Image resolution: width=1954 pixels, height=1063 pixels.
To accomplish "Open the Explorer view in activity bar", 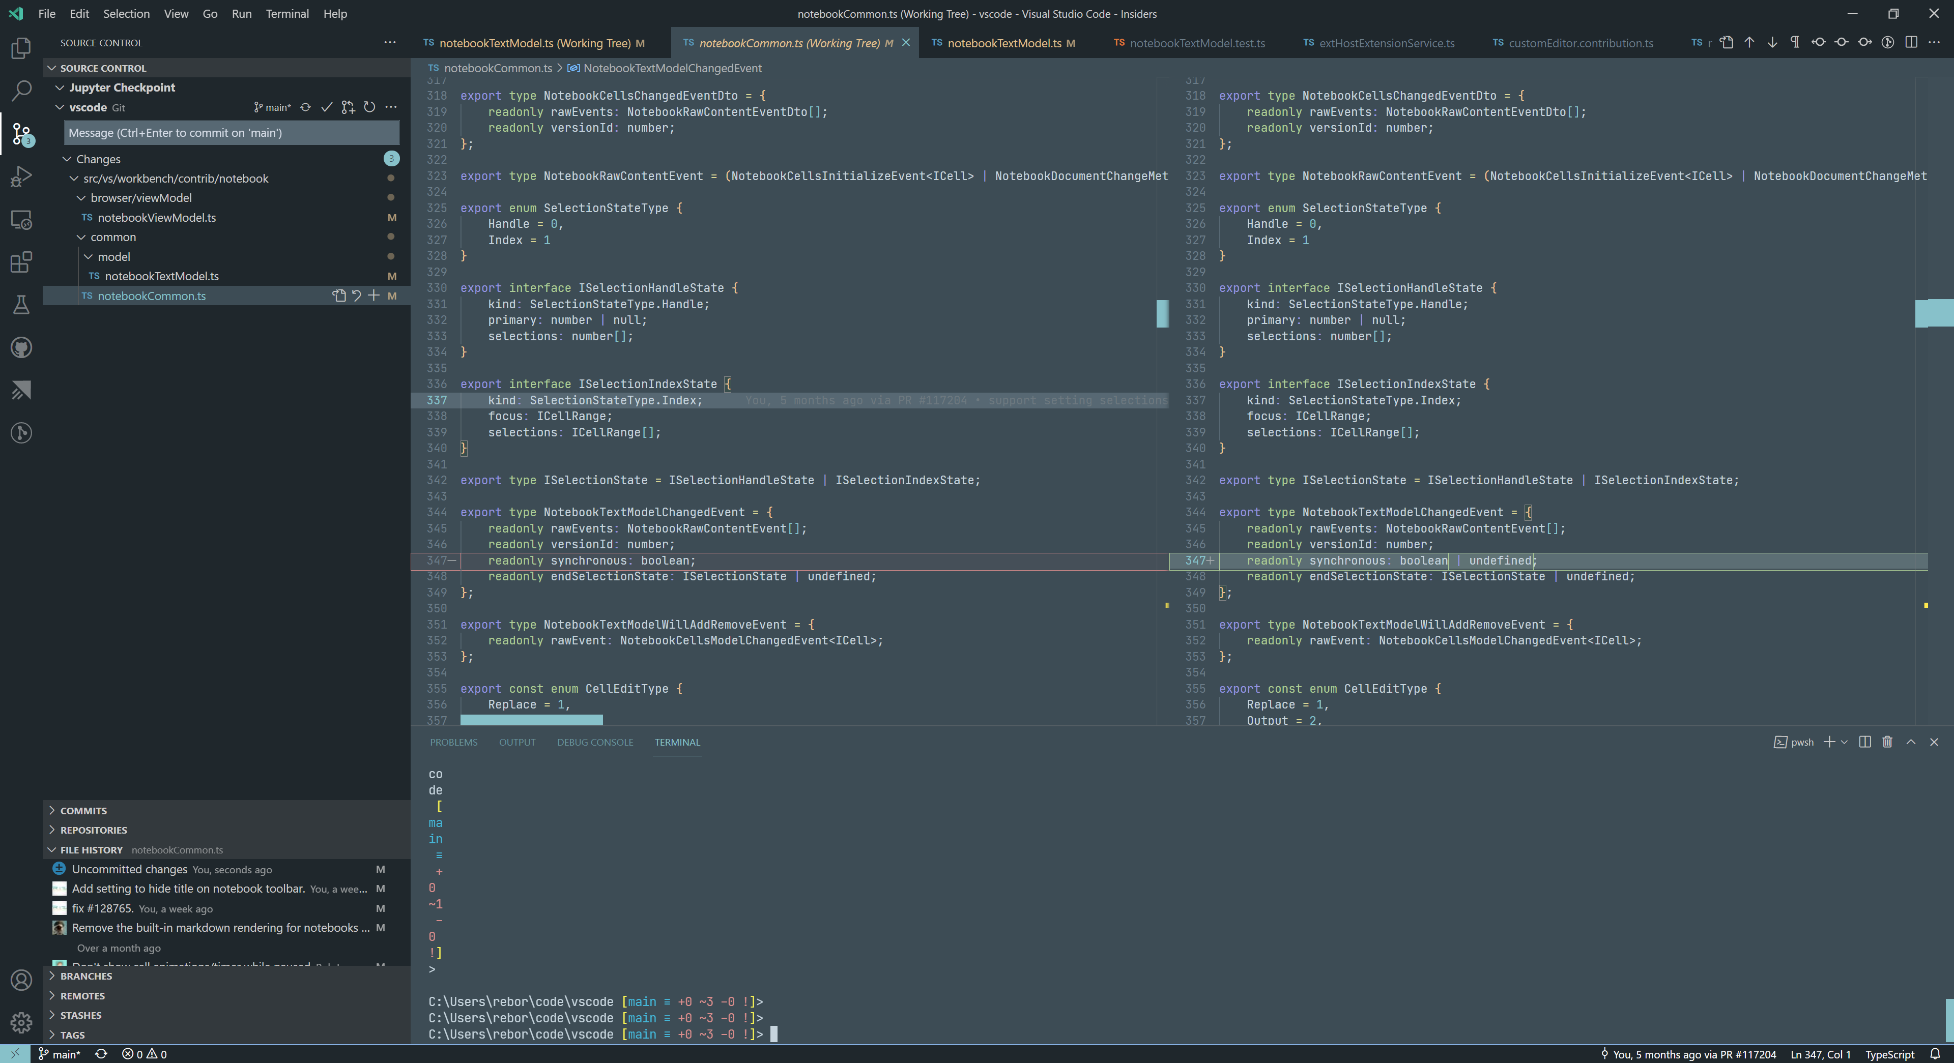I will (x=21, y=48).
